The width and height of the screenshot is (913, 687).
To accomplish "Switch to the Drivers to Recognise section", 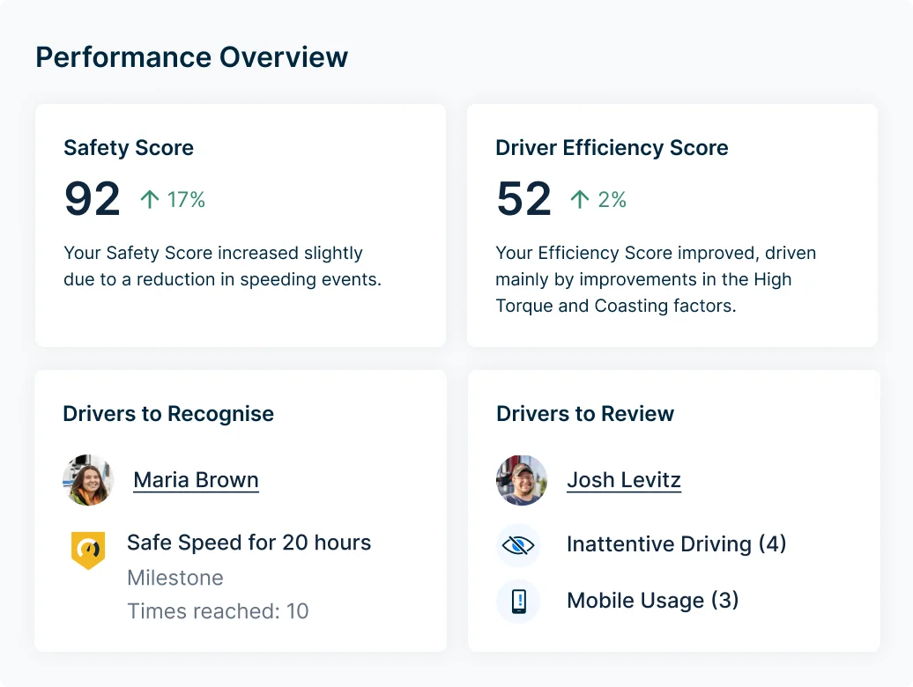I will coord(168,413).
